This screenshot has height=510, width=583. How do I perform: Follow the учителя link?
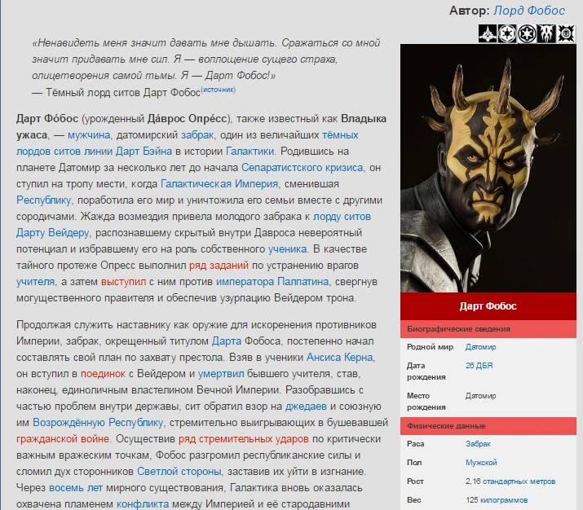coord(35,282)
